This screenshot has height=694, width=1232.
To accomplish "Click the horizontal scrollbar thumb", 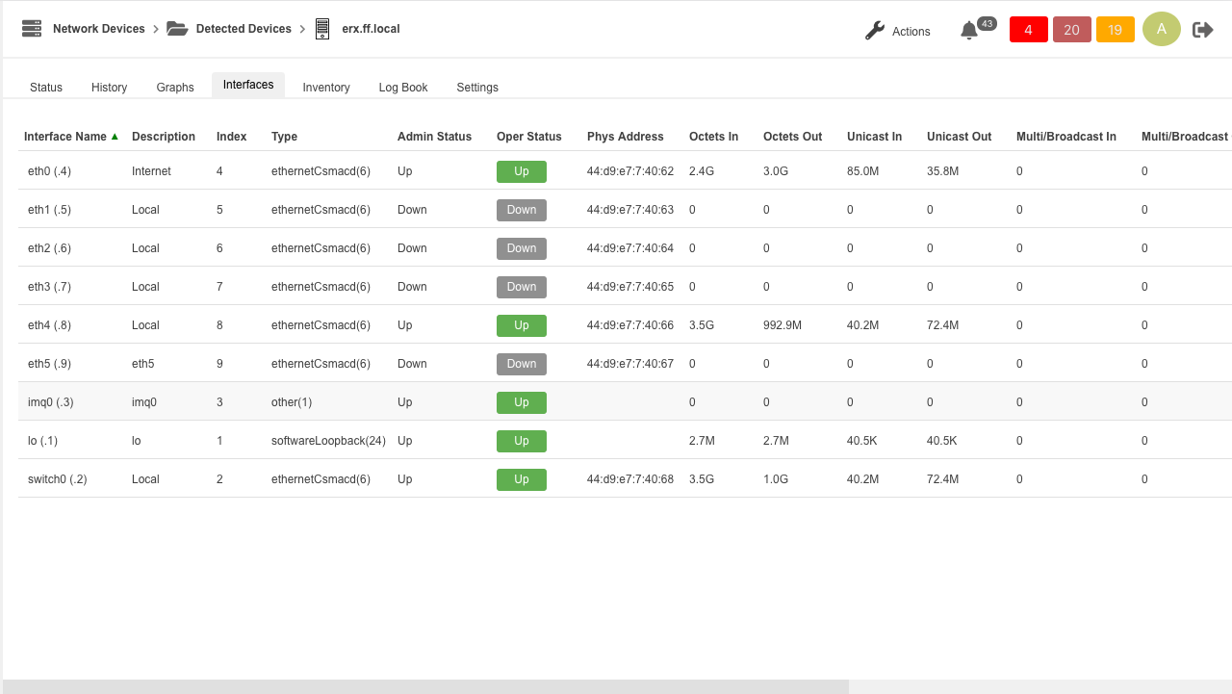I will click(424, 686).
